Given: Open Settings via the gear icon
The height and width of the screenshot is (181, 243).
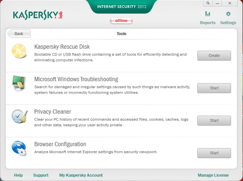Looking at the screenshot, I should click(228, 14).
